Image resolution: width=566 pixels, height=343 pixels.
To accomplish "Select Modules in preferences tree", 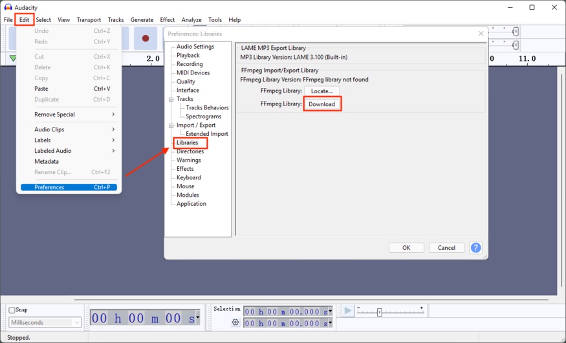I will tap(188, 195).
